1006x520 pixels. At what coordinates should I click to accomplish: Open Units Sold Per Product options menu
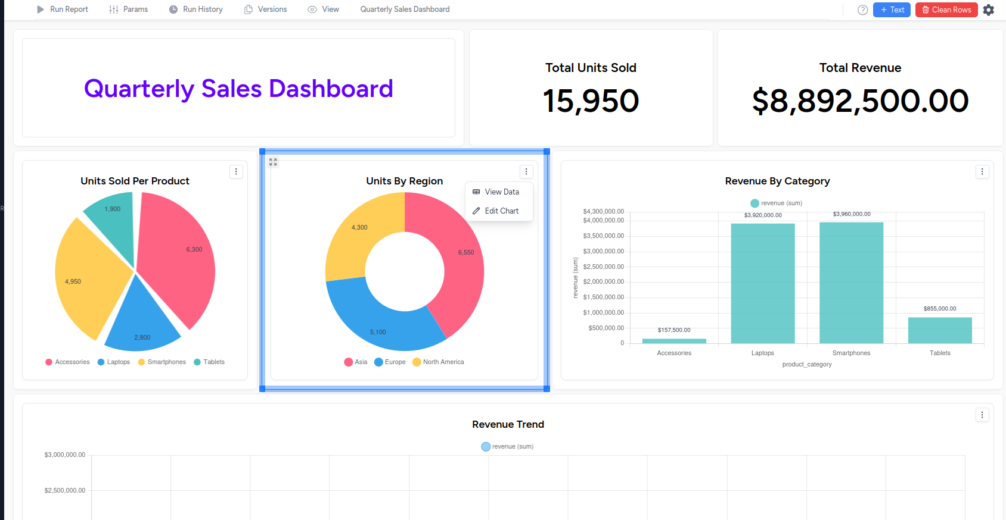click(236, 172)
